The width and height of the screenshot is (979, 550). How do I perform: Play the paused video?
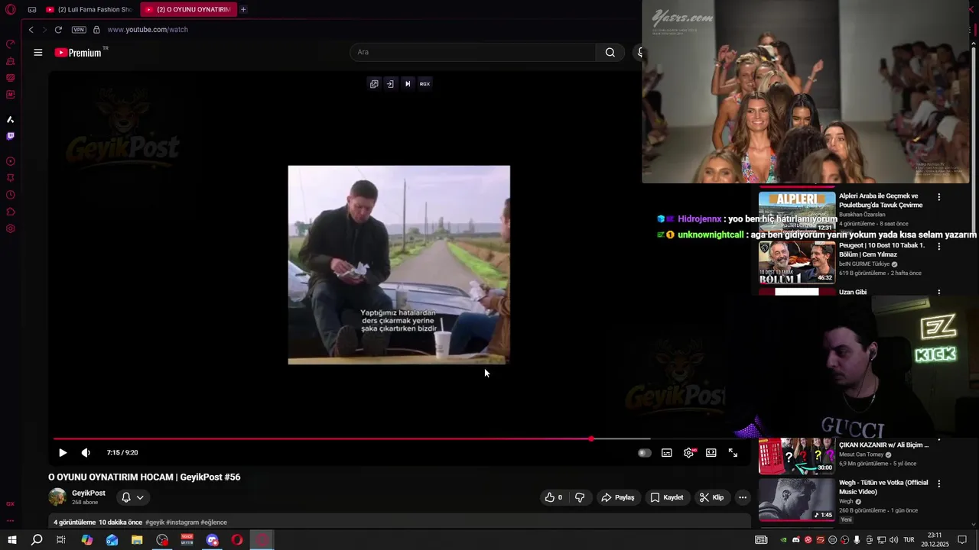click(x=63, y=453)
